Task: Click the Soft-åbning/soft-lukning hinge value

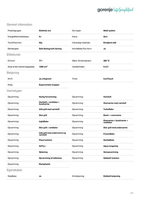Action: (50, 49)
